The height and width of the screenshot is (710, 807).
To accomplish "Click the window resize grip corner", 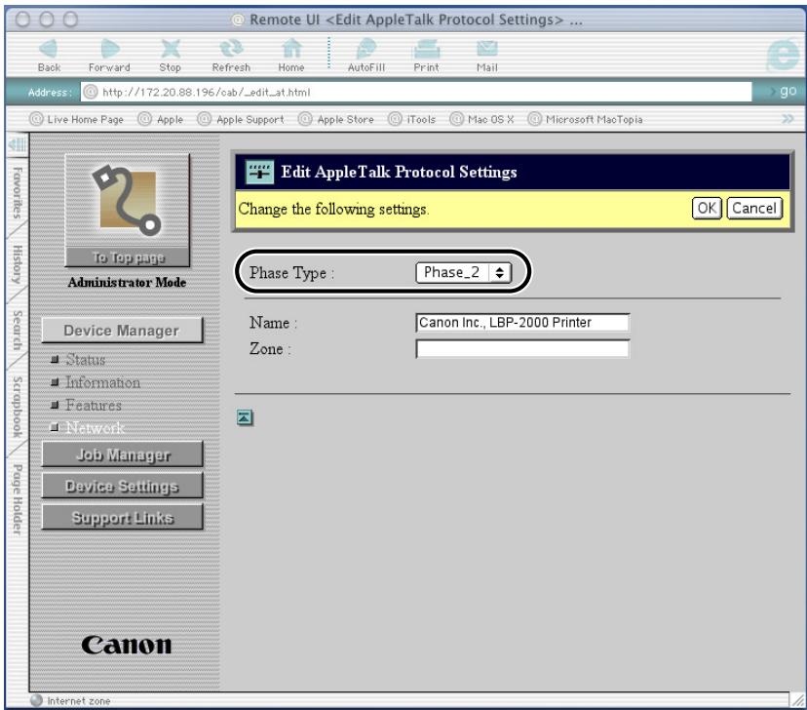I will pyautogui.click(x=797, y=700).
